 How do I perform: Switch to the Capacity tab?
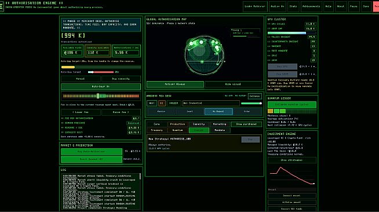click(199, 124)
